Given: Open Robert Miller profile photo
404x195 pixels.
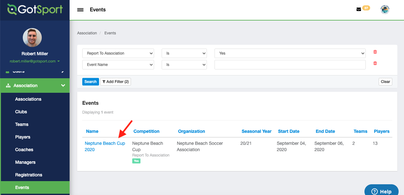Looking at the screenshot, I should click(32, 38).
